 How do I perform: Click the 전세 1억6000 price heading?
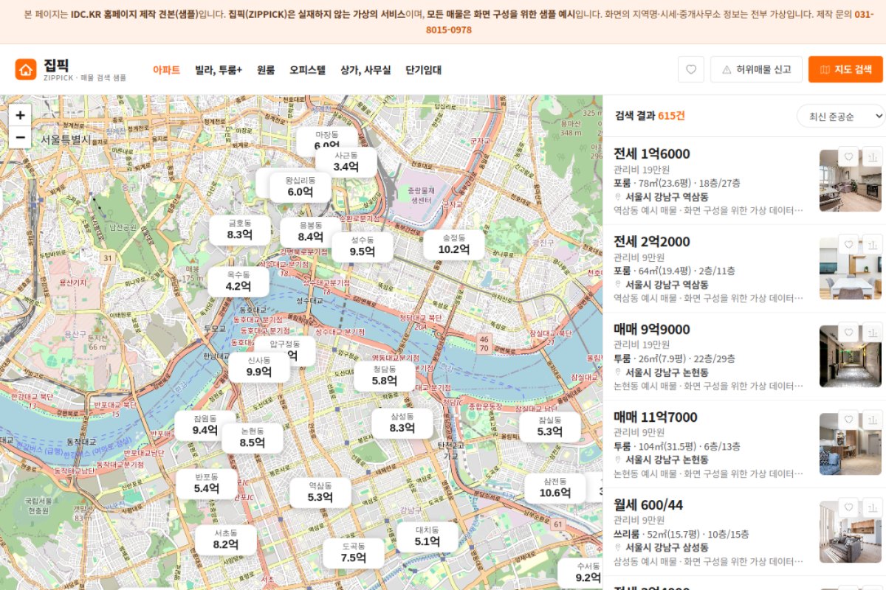(x=652, y=153)
